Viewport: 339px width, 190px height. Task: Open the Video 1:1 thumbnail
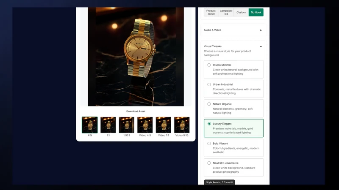coord(163,125)
